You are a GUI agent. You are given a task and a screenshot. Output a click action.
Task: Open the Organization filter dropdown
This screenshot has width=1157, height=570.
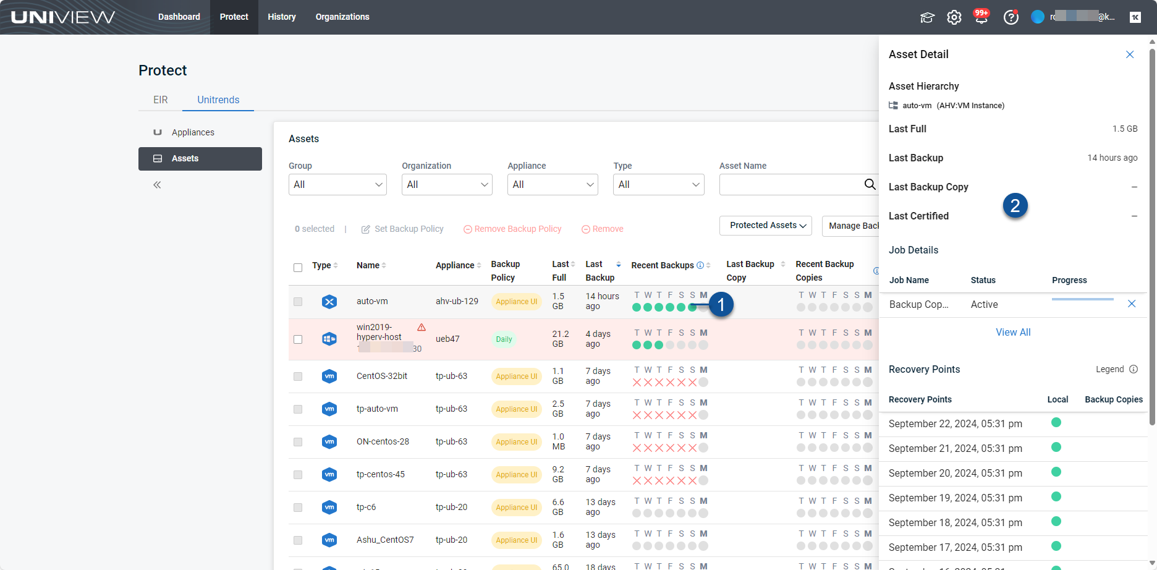click(447, 184)
